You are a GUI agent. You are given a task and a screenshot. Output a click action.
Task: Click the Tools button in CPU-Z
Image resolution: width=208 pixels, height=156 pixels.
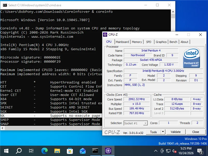coord(153,132)
